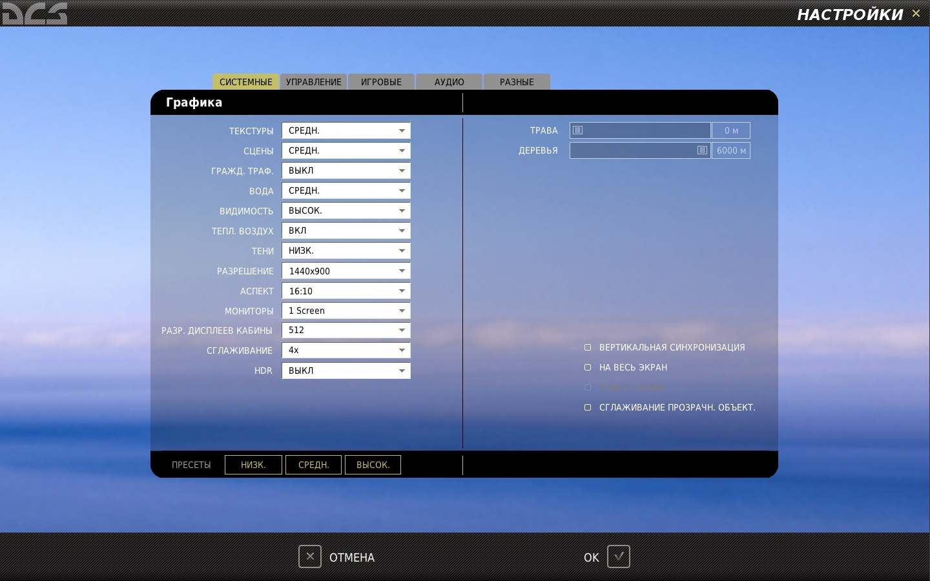Change the ВИДИМОСТЬ dropdown setting
This screenshot has height=581, width=930.
pos(346,210)
